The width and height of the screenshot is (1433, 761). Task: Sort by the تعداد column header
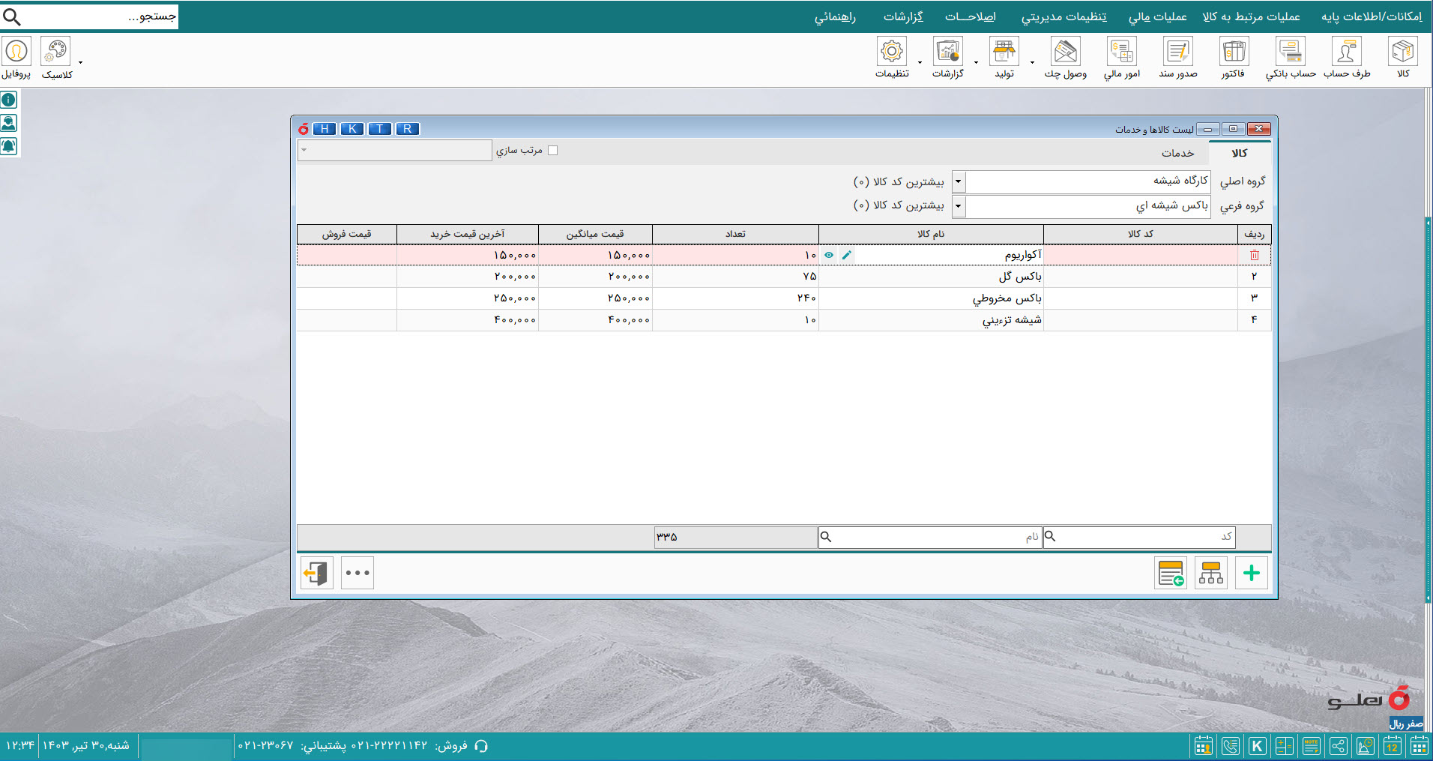coord(735,234)
